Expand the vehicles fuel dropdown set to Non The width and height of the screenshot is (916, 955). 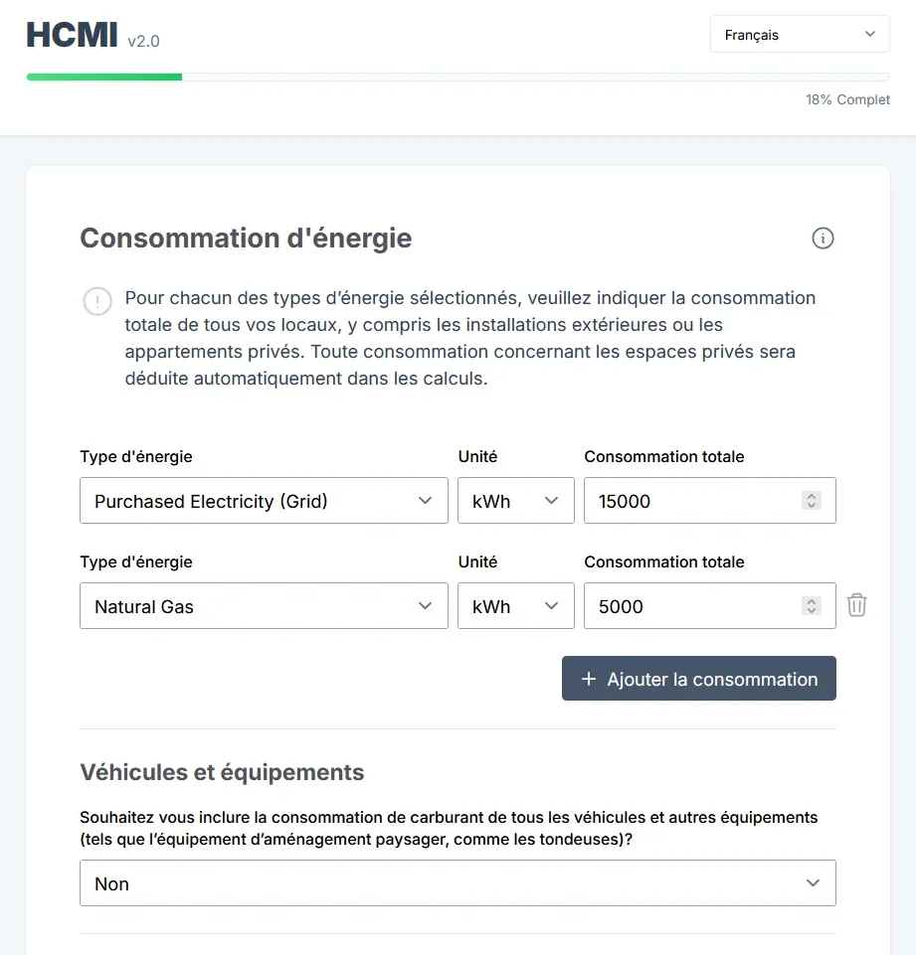458,883
